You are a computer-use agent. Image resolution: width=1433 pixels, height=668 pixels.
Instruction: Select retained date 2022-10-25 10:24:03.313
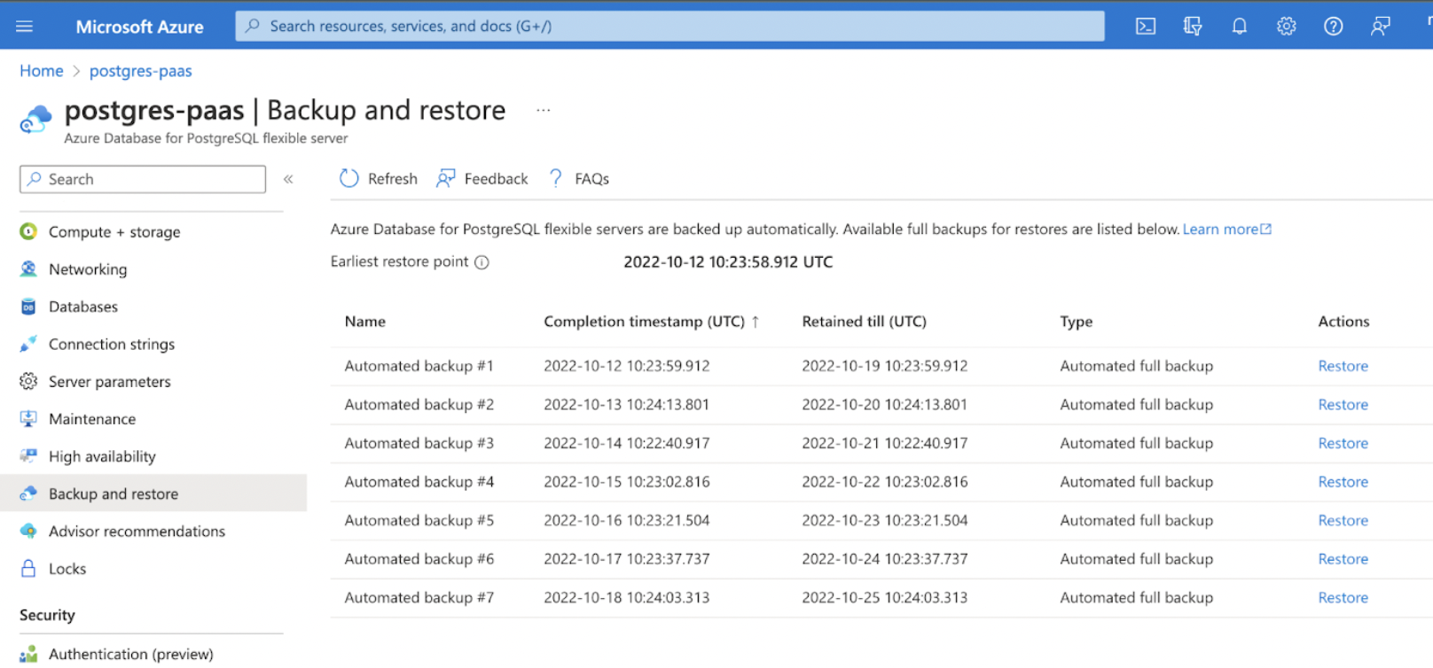pyautogui.click(x=885, y=597)
